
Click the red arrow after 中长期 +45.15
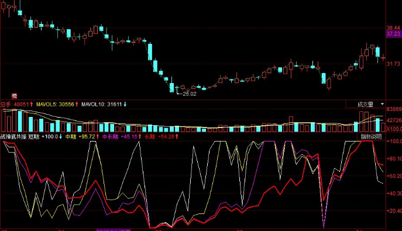point(140,136)
